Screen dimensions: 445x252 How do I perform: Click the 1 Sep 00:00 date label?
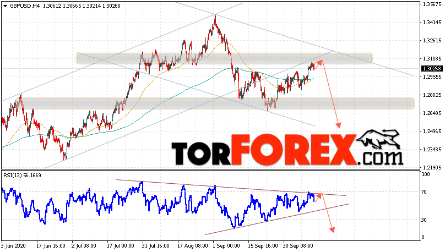coord(227,246)
